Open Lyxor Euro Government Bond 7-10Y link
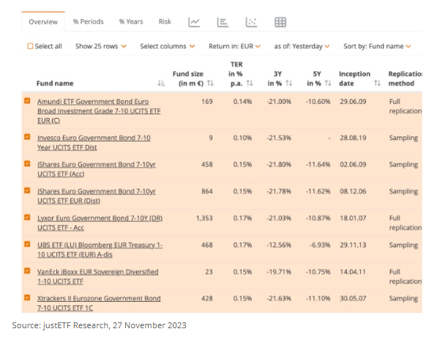The image size is (437, 337). point(100,223)
